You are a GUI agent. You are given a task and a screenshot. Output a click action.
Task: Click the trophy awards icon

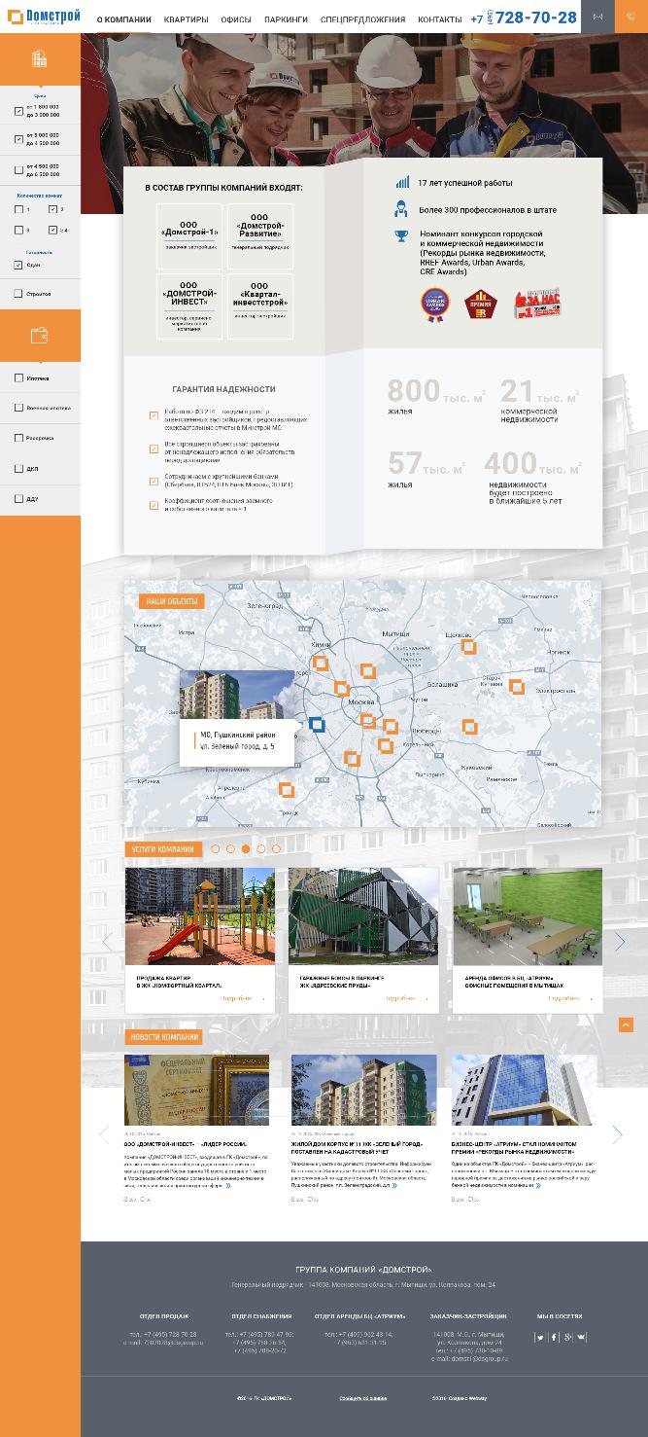402,235
